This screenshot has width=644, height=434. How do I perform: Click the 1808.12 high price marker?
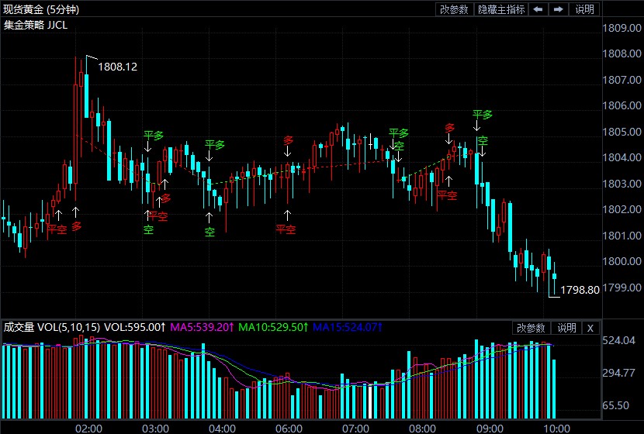pyautogui.click(x=117, y=67)
